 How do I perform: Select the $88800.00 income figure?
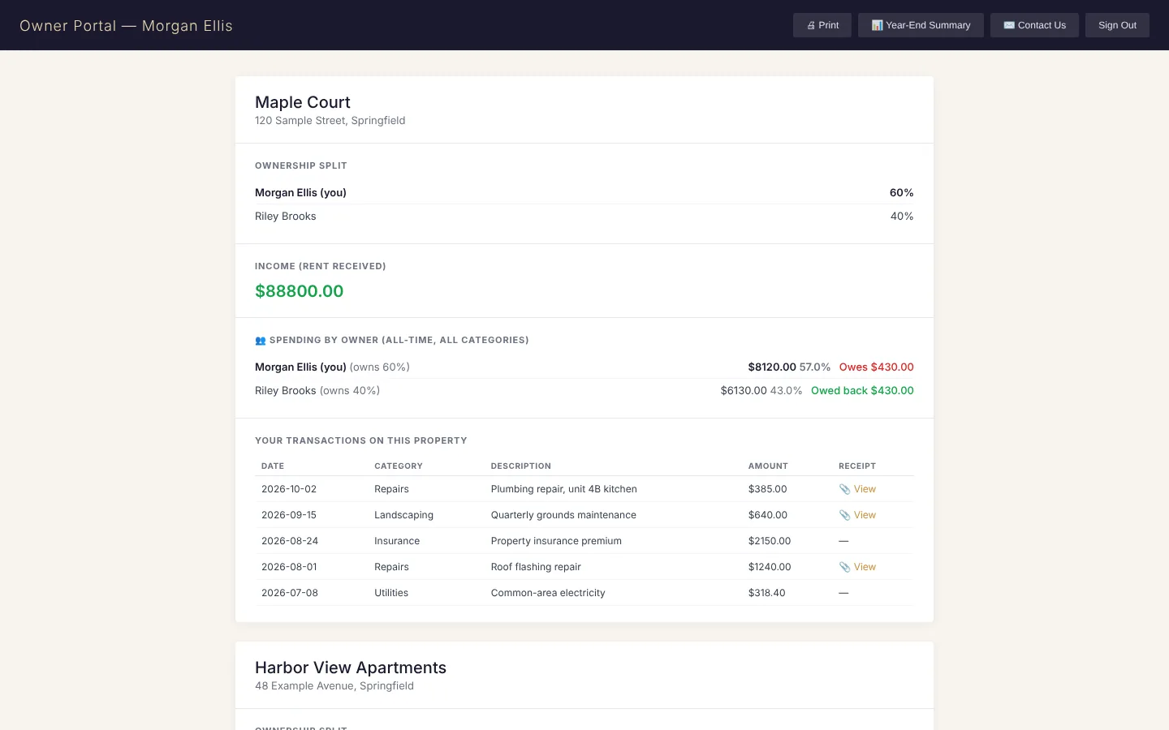(x=300, y=291)
